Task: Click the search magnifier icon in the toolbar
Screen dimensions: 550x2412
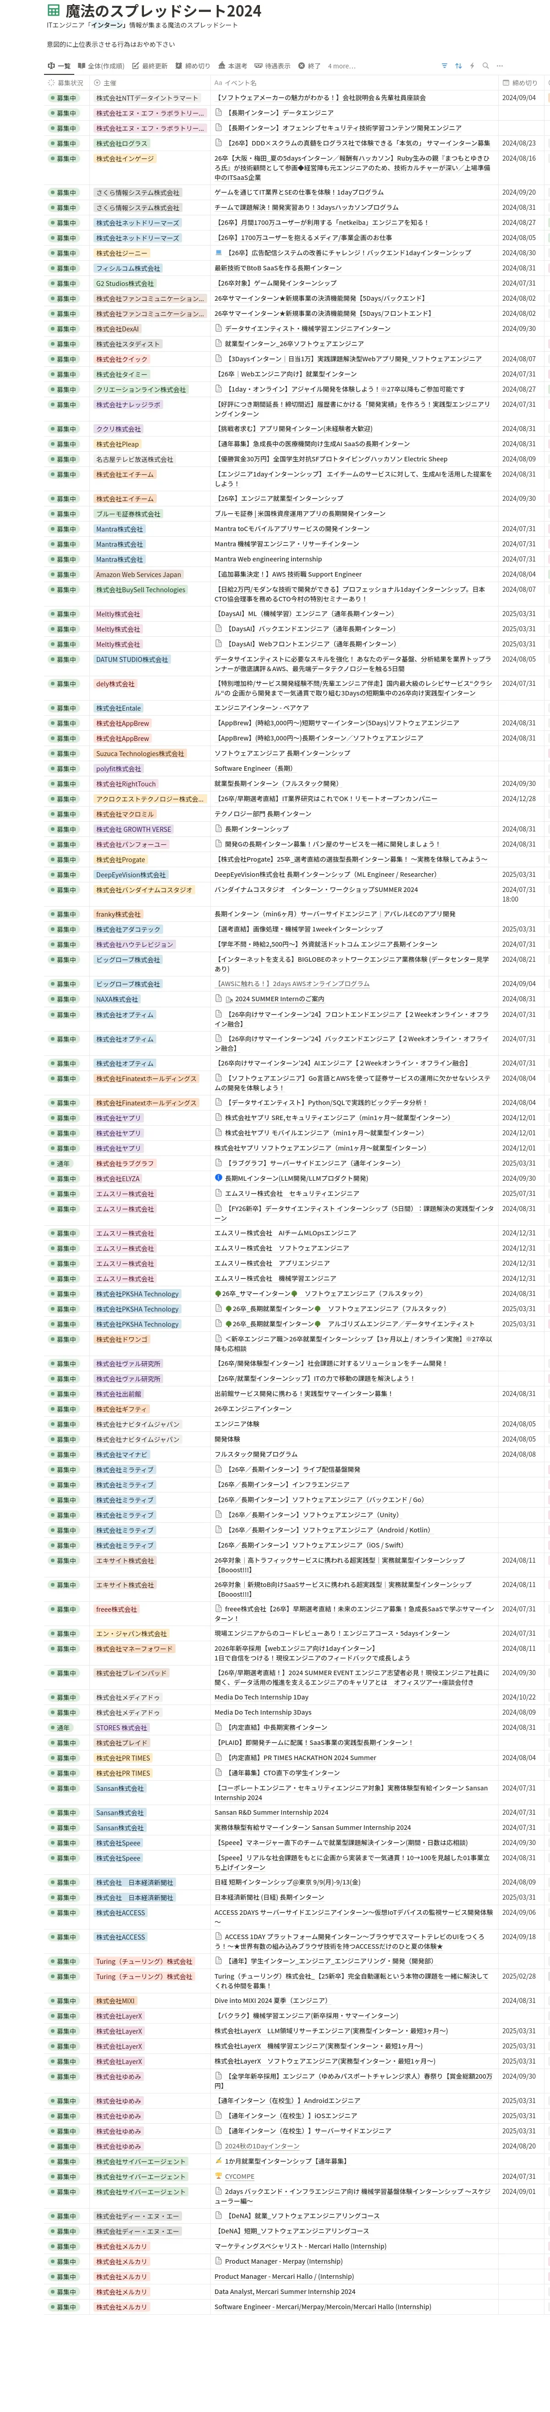Action: (x=485, y=67)
